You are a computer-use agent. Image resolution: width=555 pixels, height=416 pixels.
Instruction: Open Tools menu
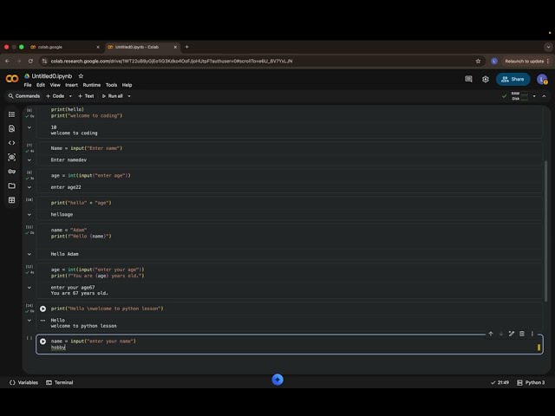click(x=111, y=85)
